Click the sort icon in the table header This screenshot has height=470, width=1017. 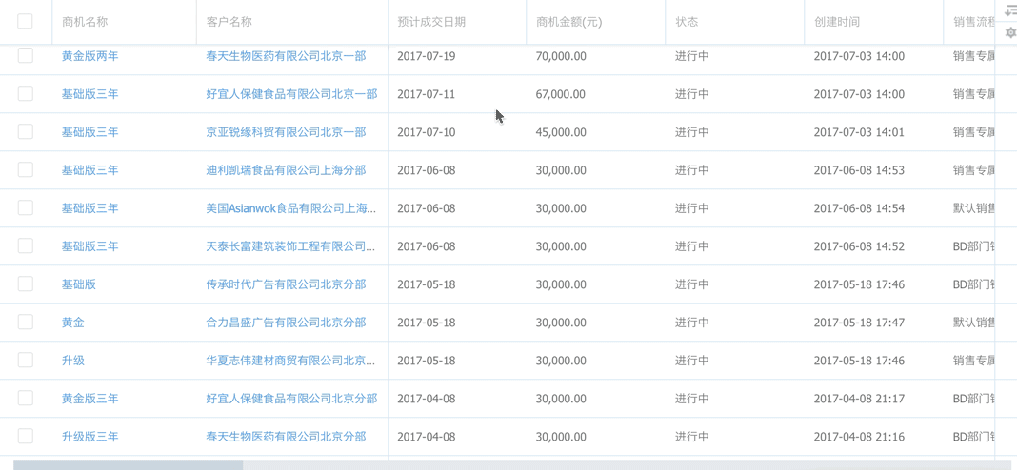coord(1010,11)
